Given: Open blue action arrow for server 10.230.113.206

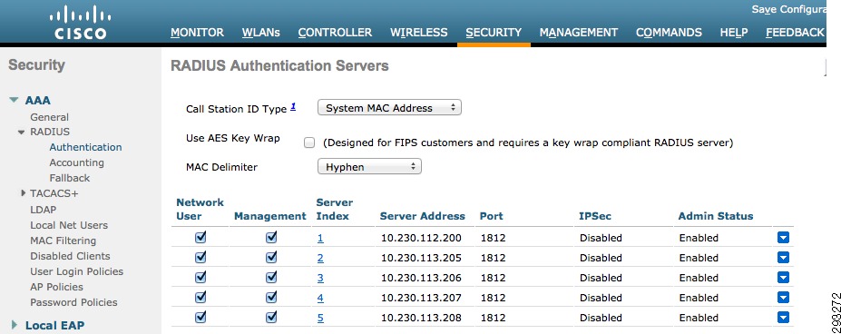Looking at the screenshot, I should 783,278.
